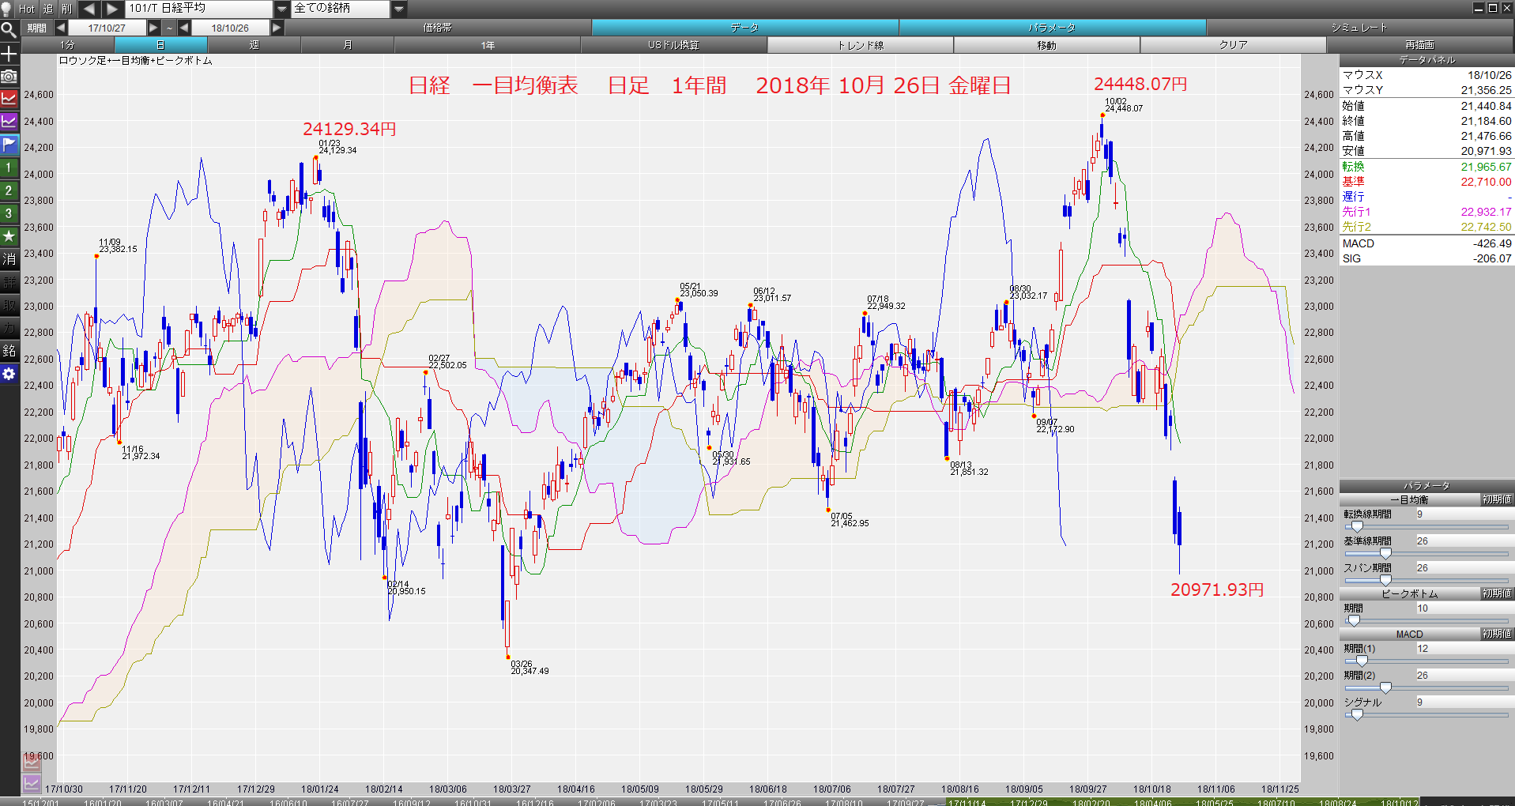Toggle the lower-left red chart panel icon
1515x806 pixels.
(32, 762)
